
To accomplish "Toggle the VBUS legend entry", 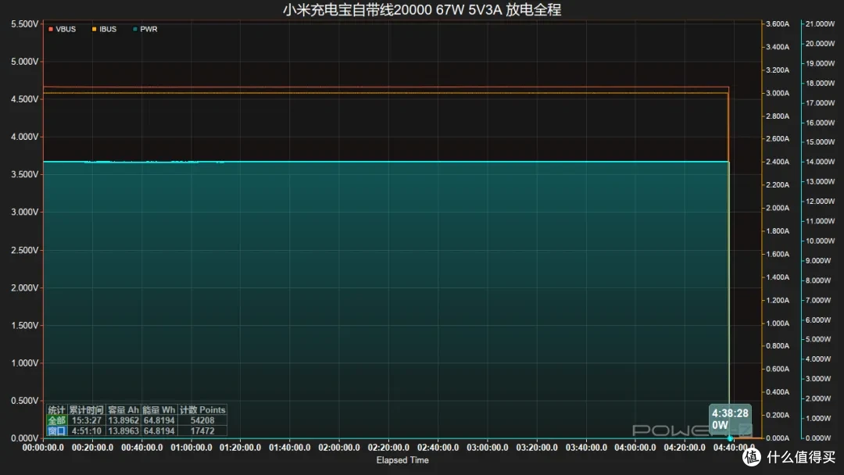I will 62,29.
